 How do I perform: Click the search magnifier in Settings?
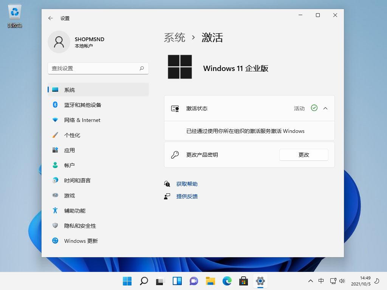[x=142, y=68]
